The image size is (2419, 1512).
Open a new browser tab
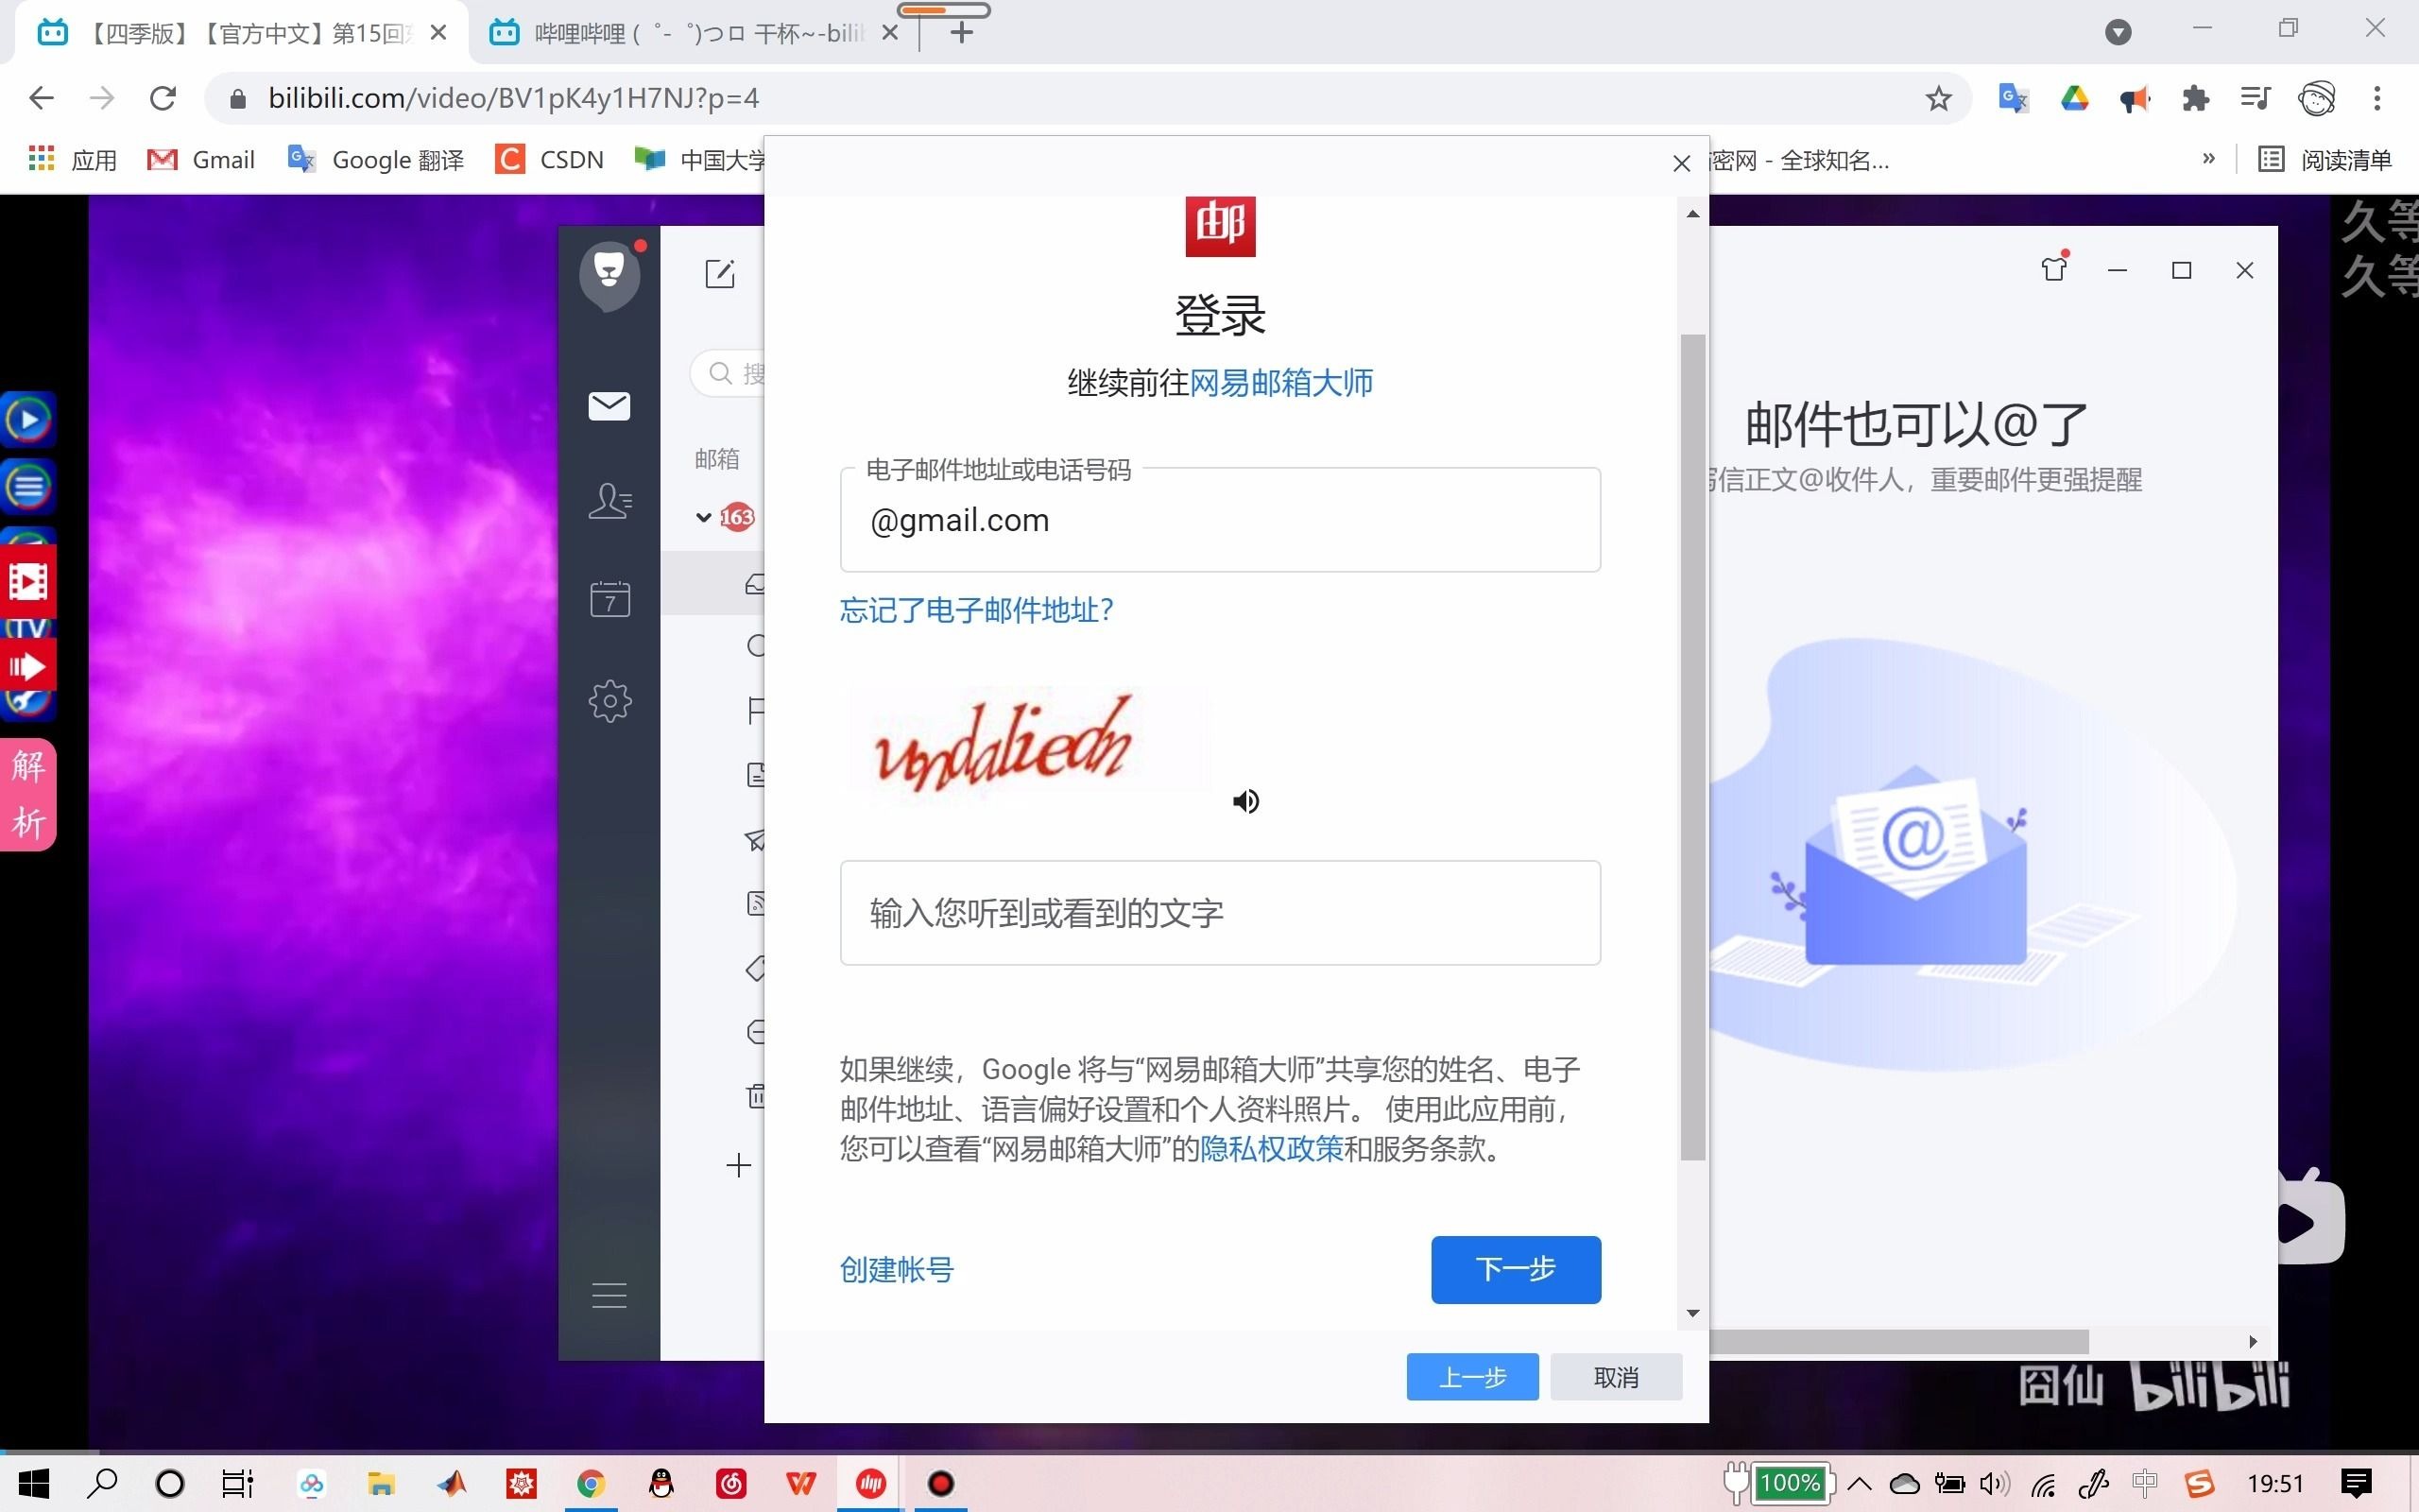[961, 33]
